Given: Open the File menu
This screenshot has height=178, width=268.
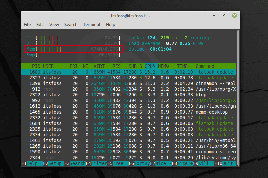Looking at the screenshot, I should (27, 24).
